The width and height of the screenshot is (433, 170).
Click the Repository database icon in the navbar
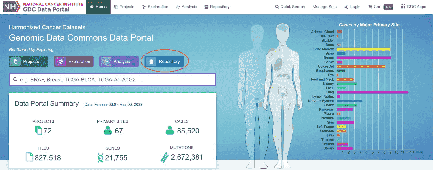206,7
